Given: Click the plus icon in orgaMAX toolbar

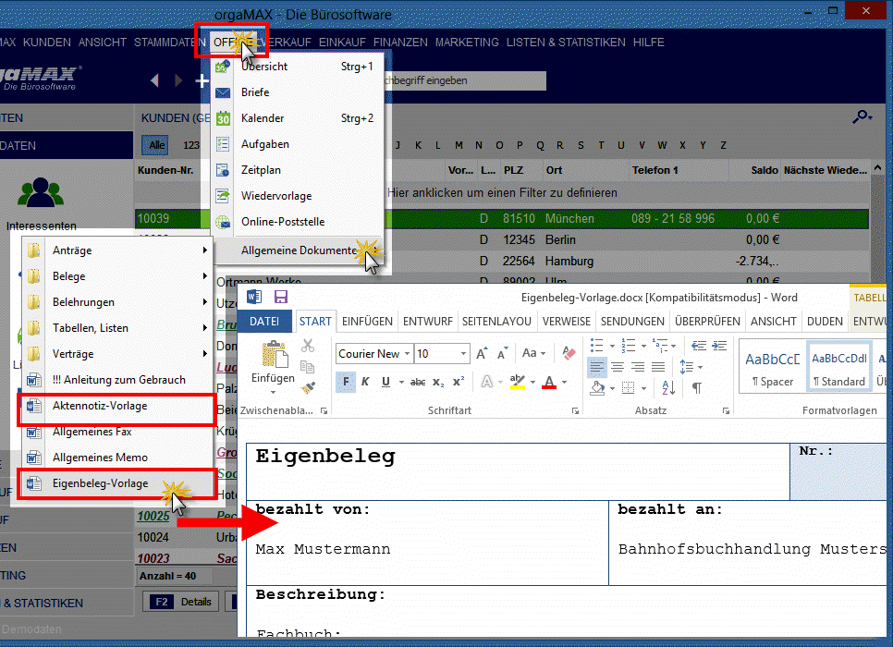Looking at the screenshot, I should pyautogui.click(x=202, y=81).
